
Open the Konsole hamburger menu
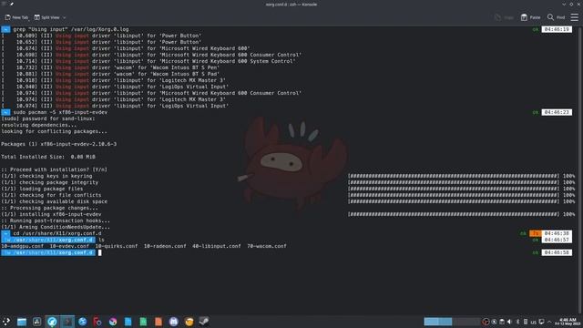click(575, 17)
